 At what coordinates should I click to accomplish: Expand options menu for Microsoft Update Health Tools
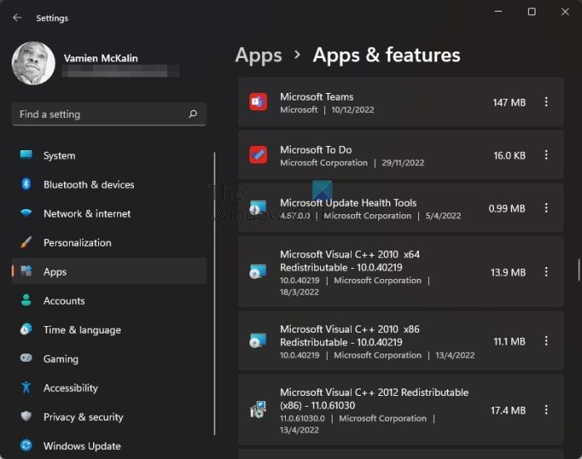click(546, 208)
